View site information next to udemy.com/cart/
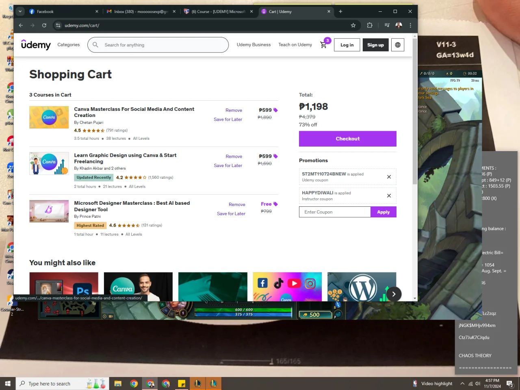The height and width of the screenshot is (390, 520). click(58, 25)
